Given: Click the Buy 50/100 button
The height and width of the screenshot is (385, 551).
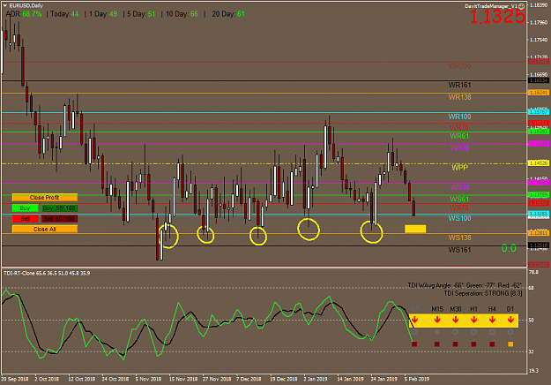Looking at the screenshot, I should coord(59,208).
